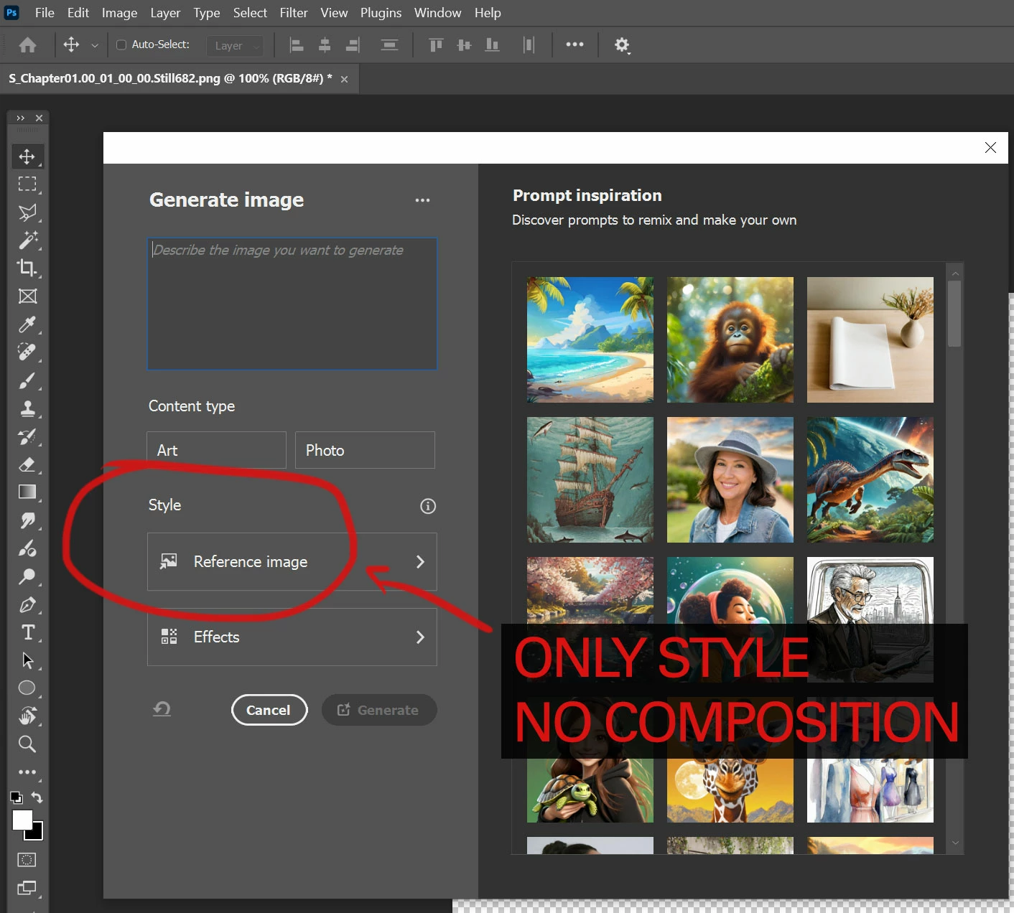
Task: Select the Path Selection tool
Action: click(27, 660)
